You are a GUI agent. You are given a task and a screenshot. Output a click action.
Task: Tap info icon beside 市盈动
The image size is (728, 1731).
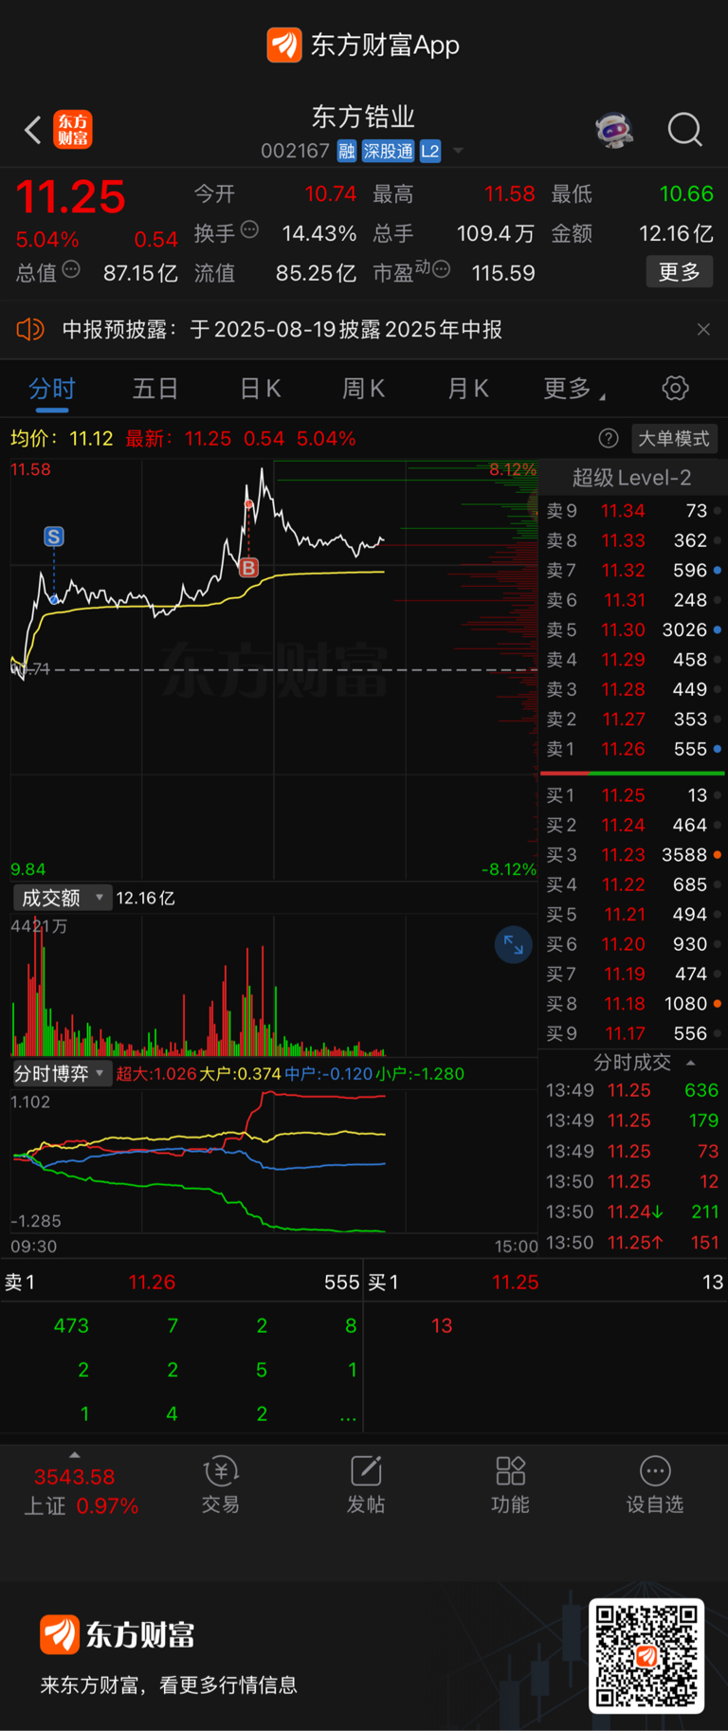tap(441, 270)
